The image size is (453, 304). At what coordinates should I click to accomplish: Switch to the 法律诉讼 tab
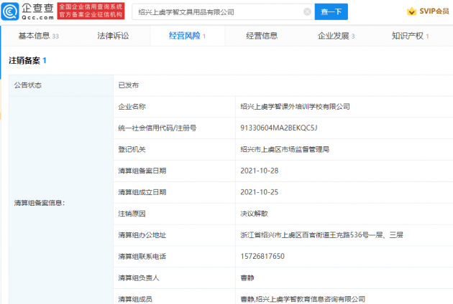113,36
